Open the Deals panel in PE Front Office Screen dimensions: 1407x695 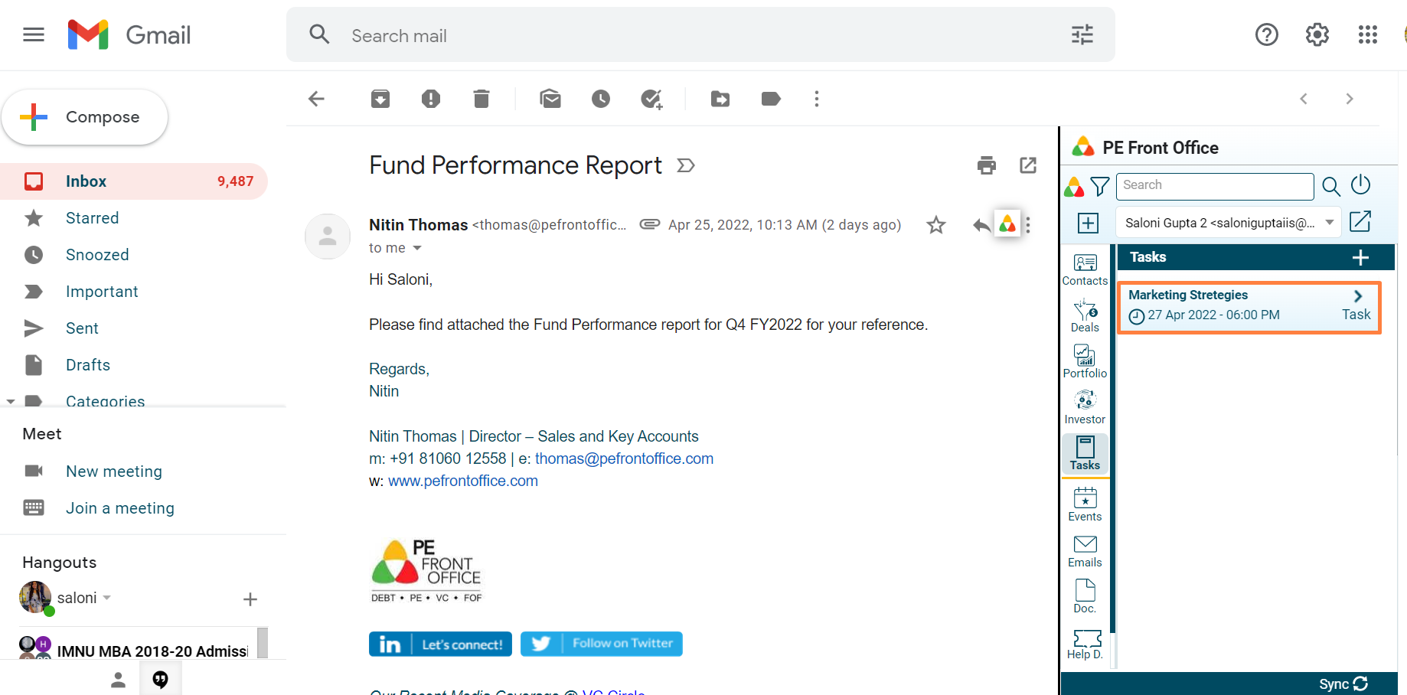tap(1085, 315)
